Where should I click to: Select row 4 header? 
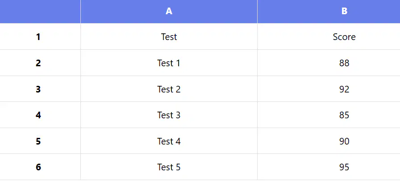coord(40,115)
